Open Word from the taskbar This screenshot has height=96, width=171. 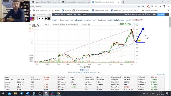[x=28, y=94]
